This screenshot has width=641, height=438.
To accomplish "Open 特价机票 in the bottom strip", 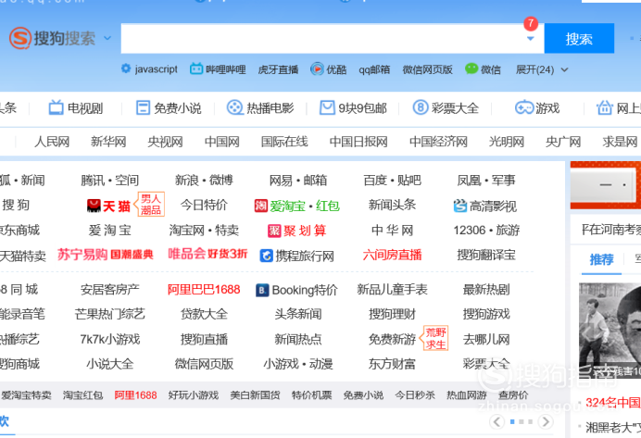I will point(312,395).
